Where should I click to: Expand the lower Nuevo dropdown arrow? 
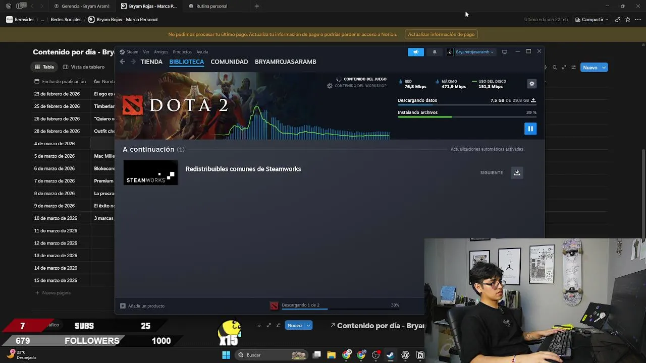tap(308, 326)
